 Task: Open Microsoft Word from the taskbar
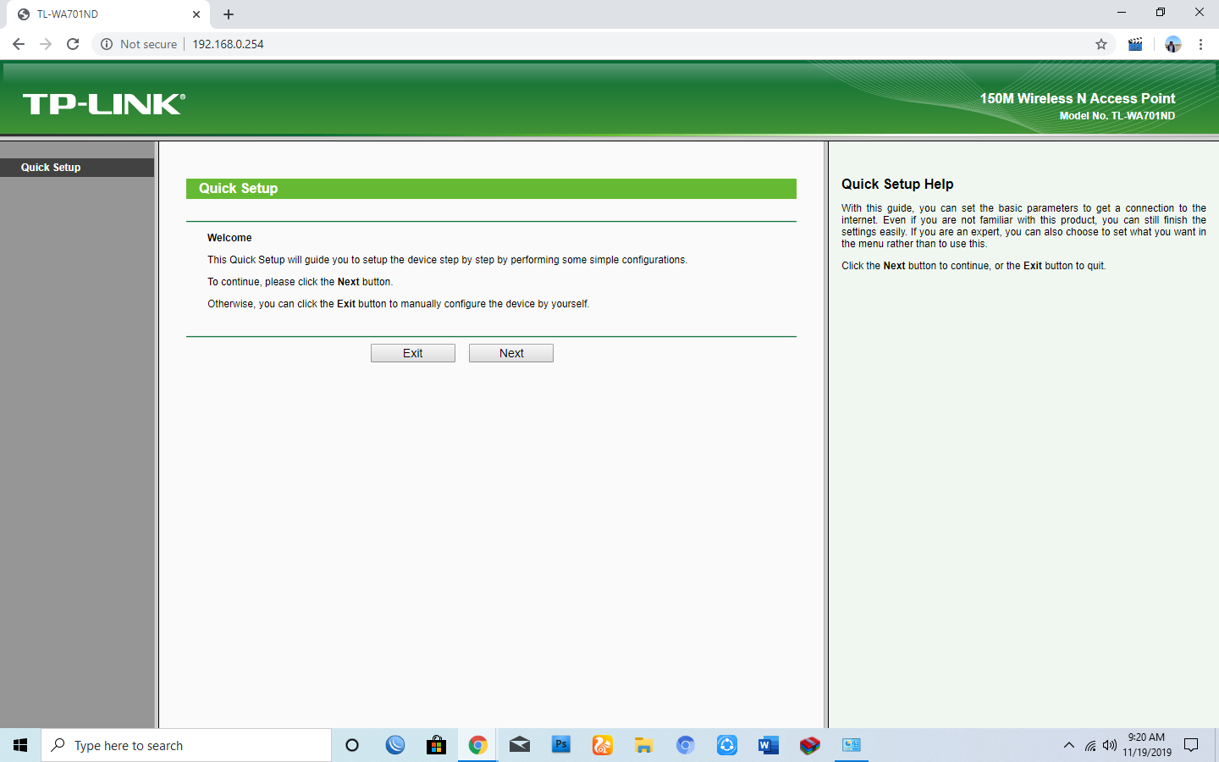pyautogui.click(x=768, y=745)
